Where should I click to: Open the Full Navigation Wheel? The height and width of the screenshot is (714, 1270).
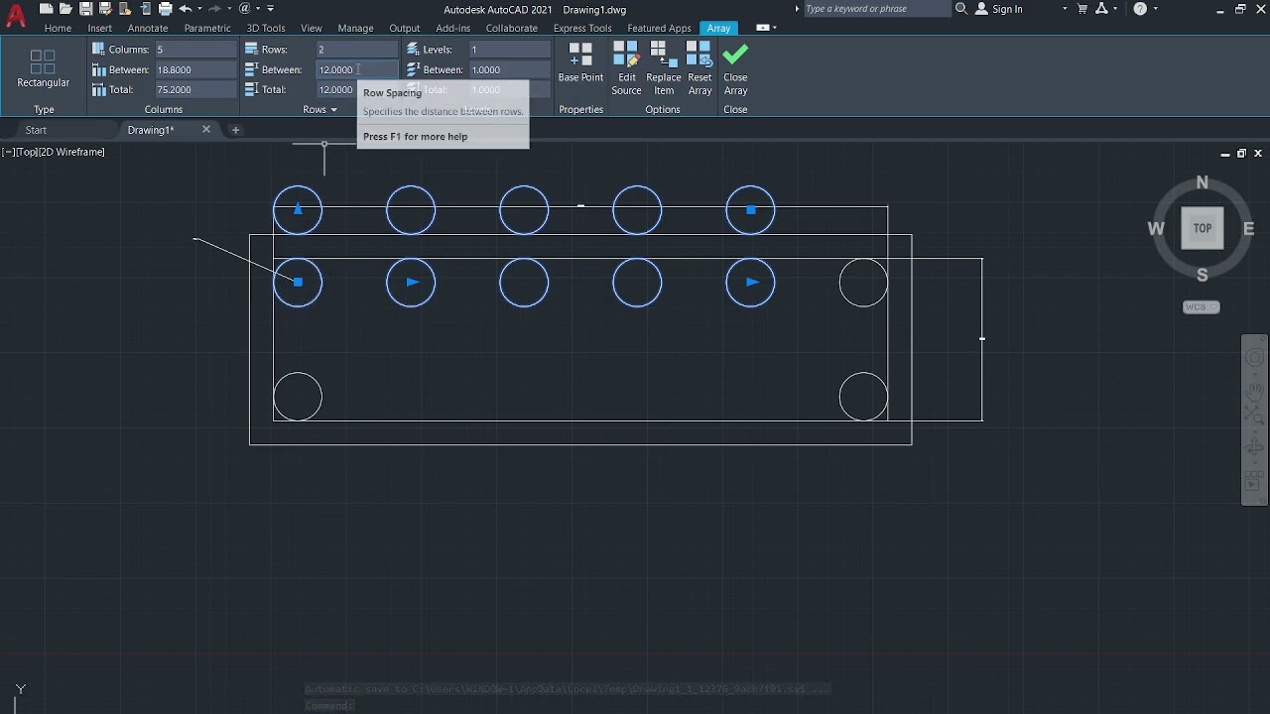click(x=1255, y=358)
